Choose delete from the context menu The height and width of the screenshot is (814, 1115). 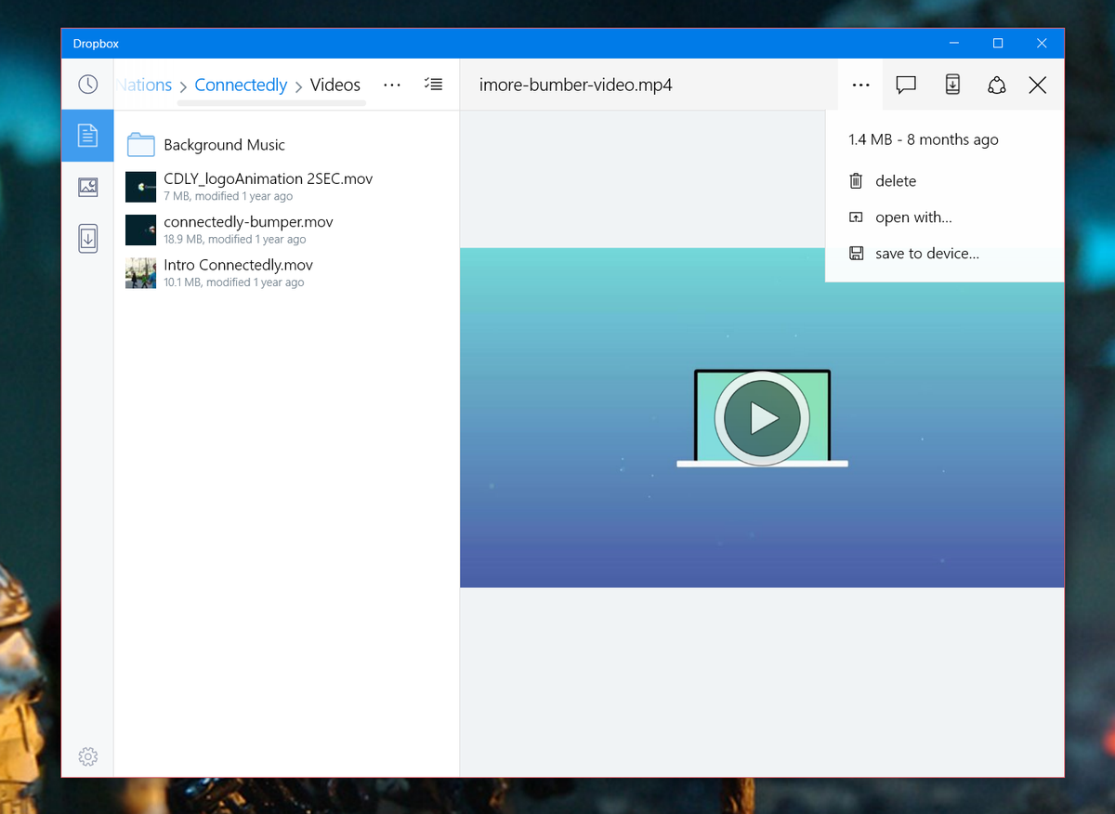[x=895, y=180]
